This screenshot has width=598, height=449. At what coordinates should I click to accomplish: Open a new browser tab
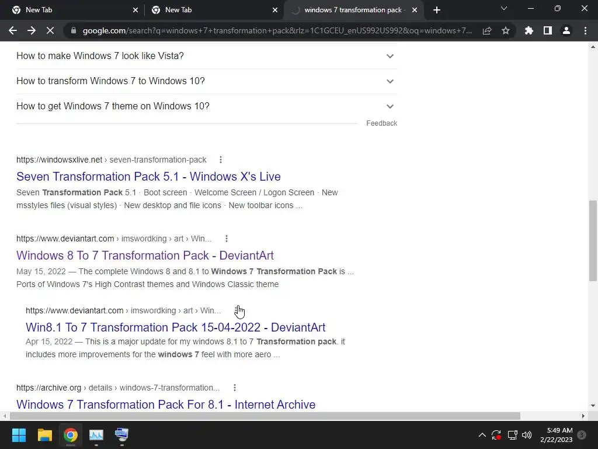(x=437, y=10)
